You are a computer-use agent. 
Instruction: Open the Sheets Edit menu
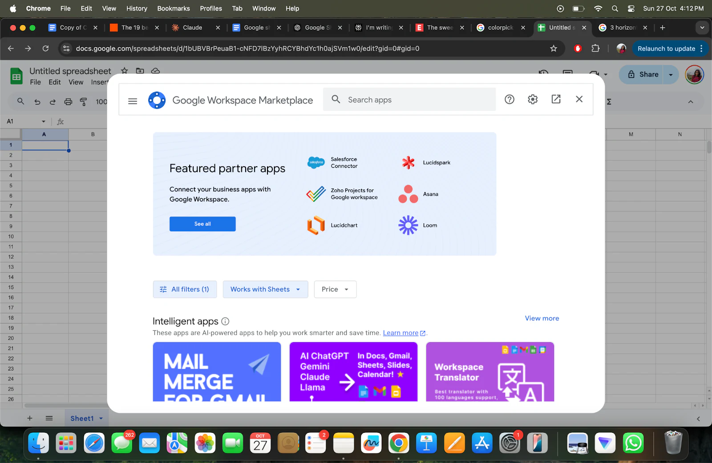[x=55, y=82]
